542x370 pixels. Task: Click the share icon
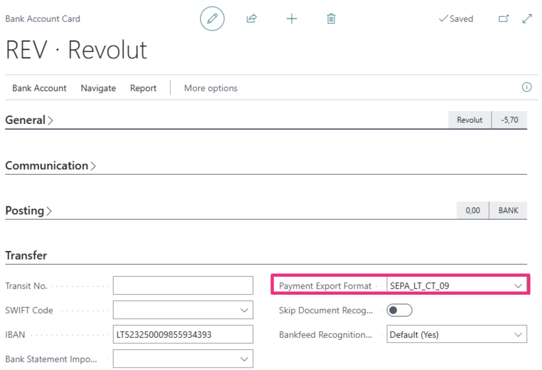point(252,19)
